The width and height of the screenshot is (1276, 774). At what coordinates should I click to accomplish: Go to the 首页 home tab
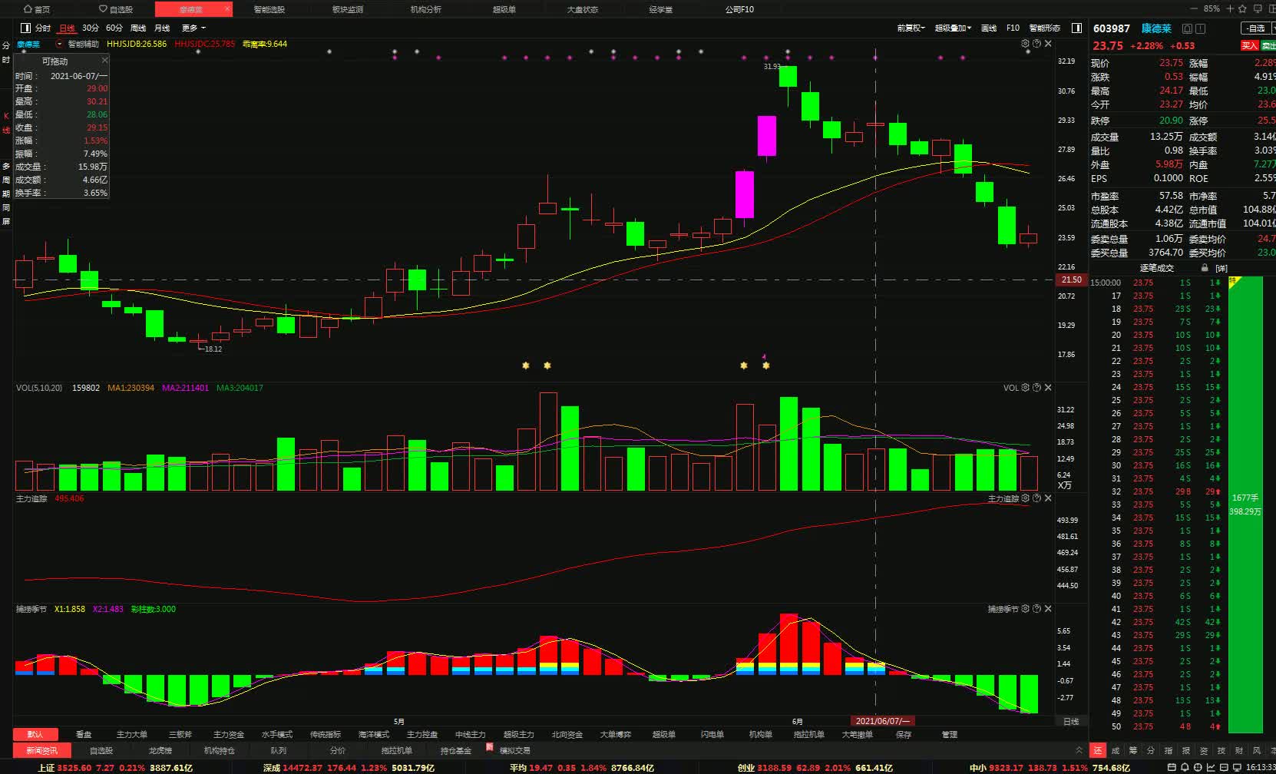[37, 9]
